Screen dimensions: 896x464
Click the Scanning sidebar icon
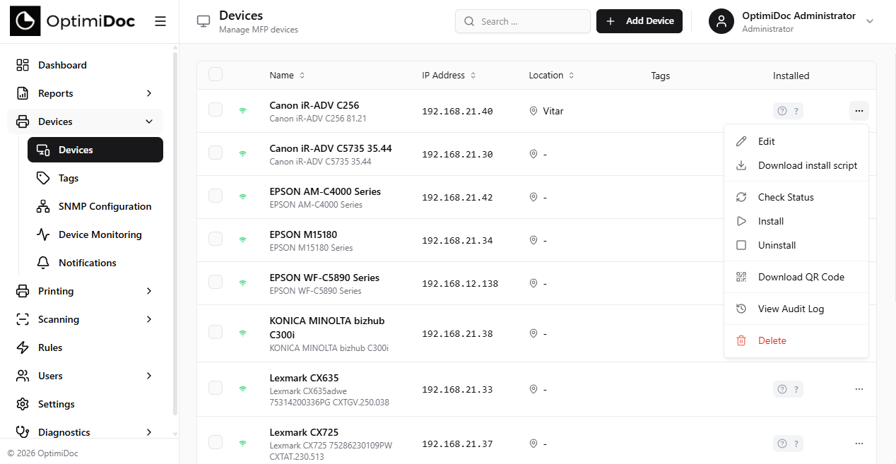point(23,319)
